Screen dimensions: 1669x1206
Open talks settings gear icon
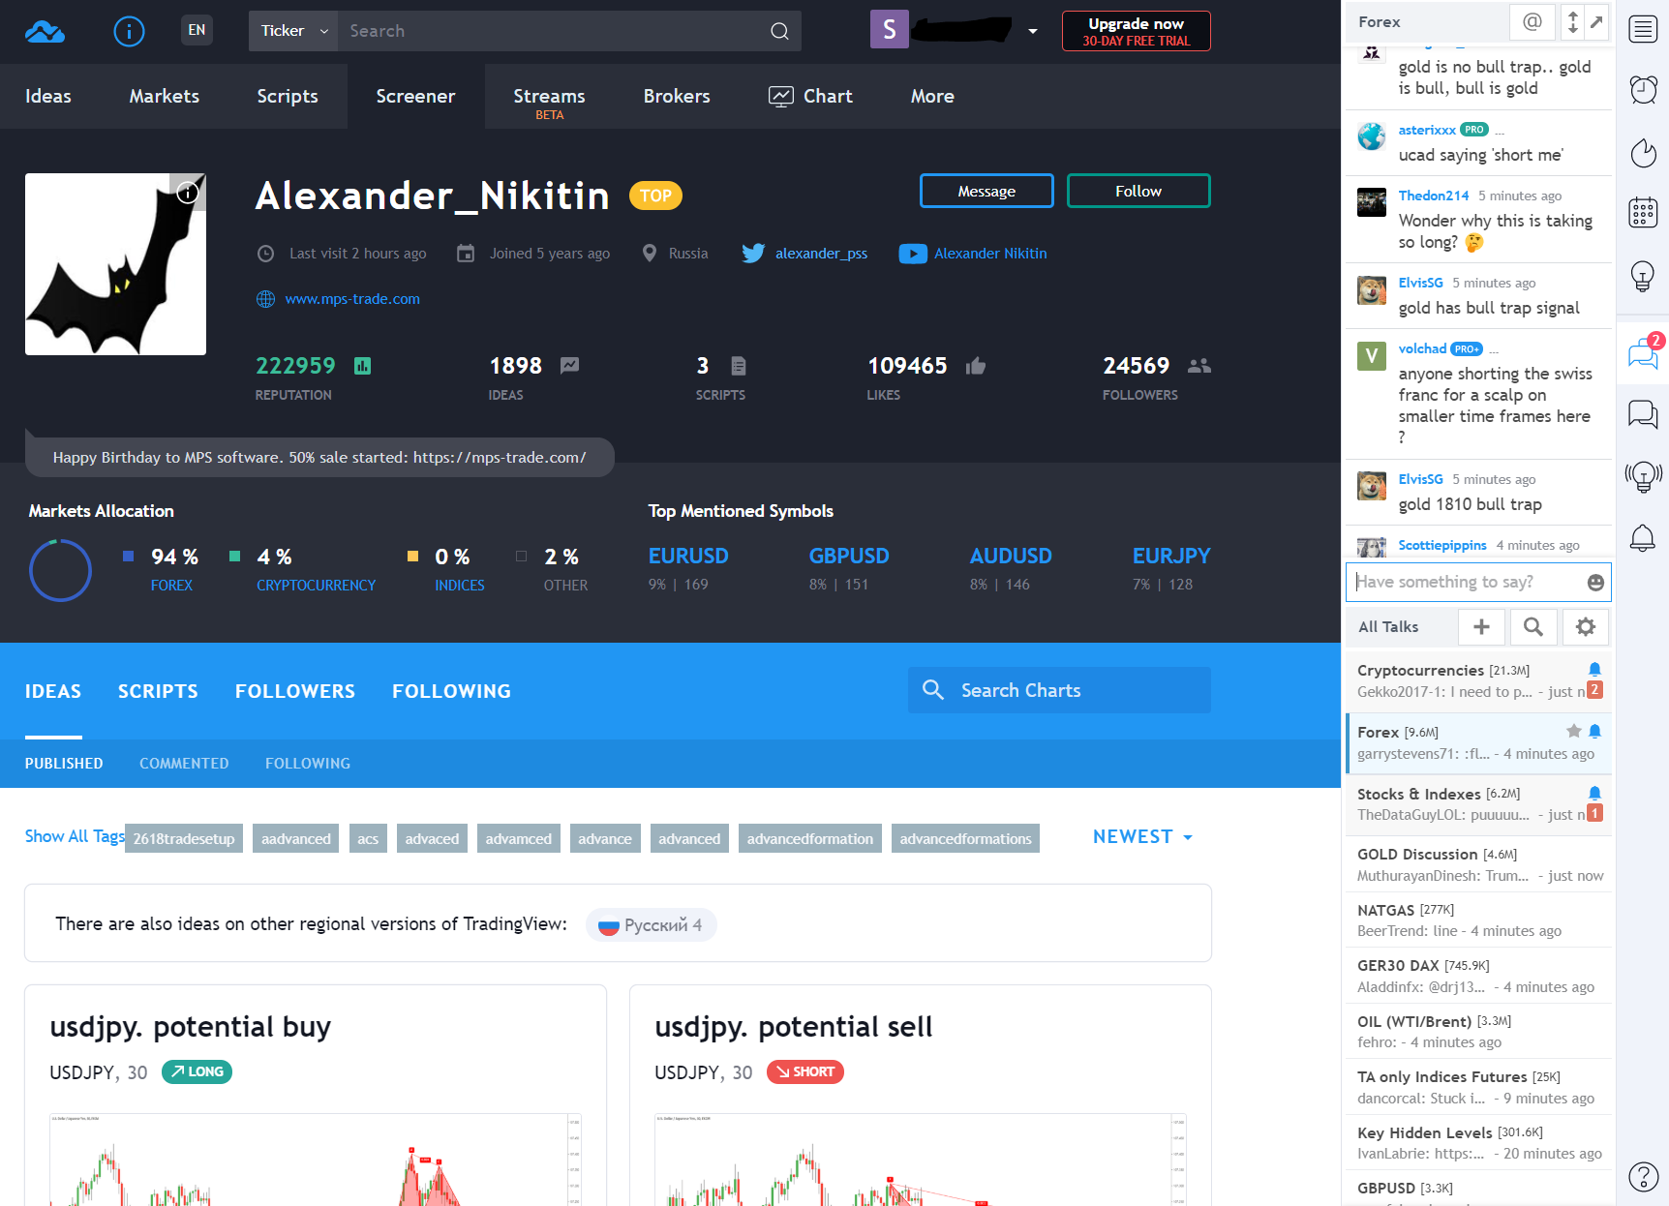coord(1586,627)
